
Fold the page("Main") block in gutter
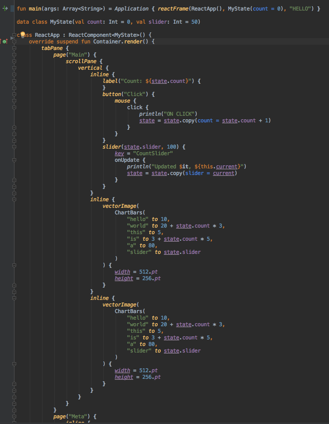14,55
